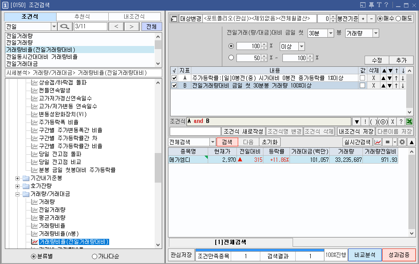
Task: Click the red 검색 button
Action: (227, 142)
